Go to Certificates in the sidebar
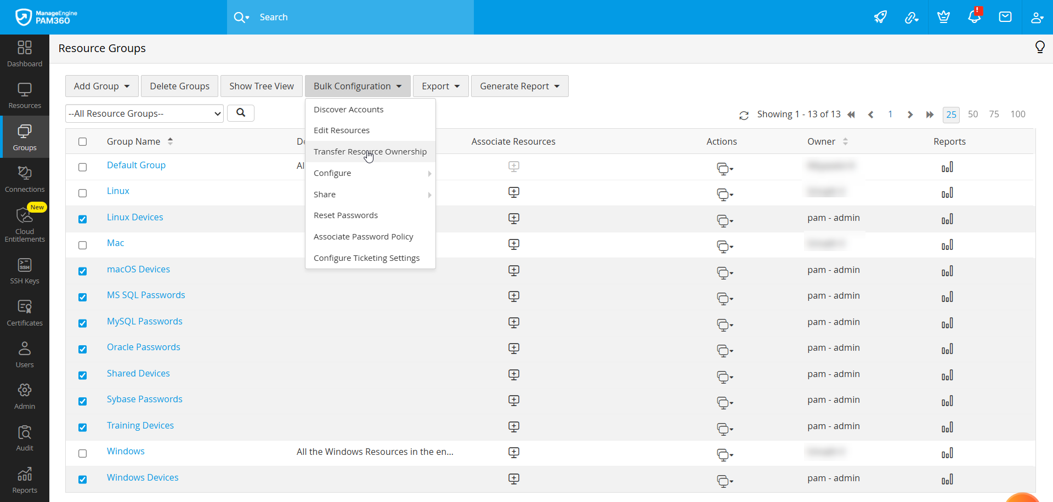The image size is (1053, 502). tap(25, 313)
